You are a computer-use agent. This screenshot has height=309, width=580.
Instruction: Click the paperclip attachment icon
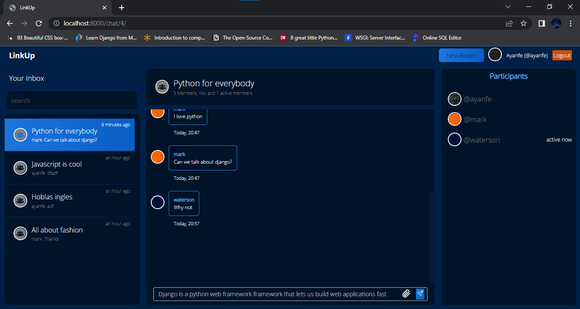[x=406, y=294]
